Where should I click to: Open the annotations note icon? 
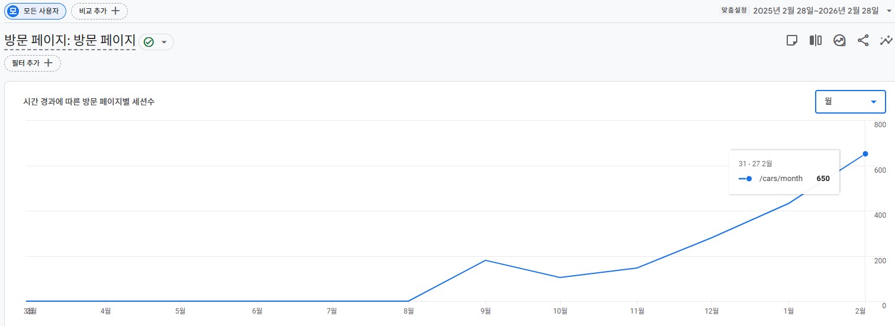tap(792, 40)
